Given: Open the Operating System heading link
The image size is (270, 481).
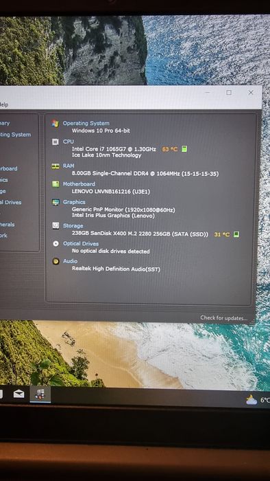Looking at the screenshot, I should pos(86,123).
